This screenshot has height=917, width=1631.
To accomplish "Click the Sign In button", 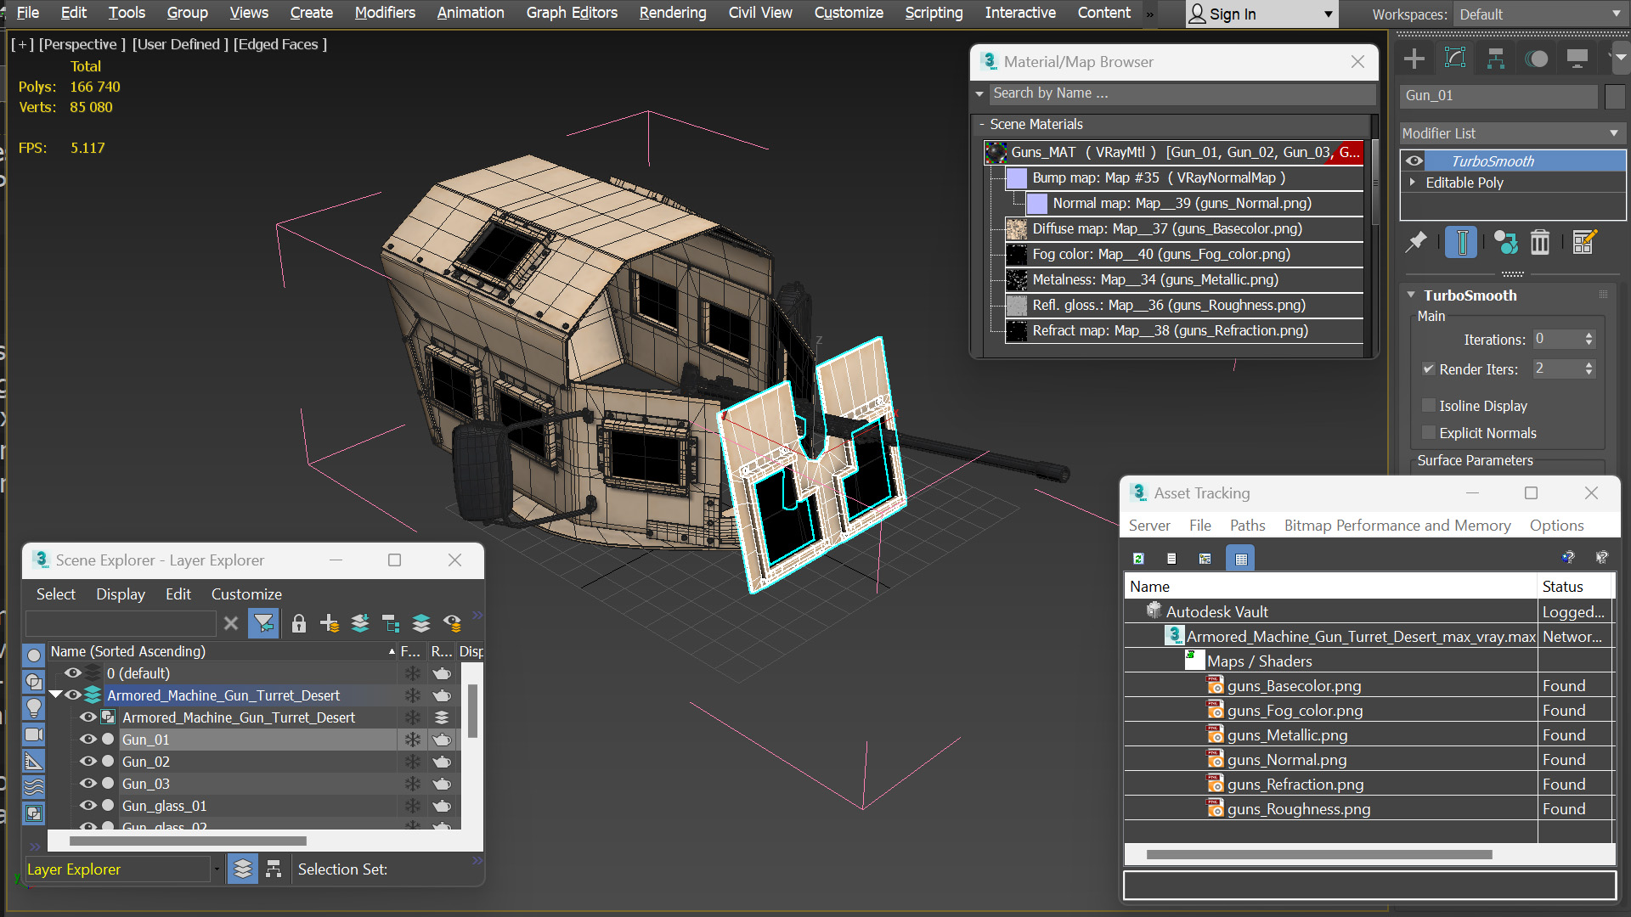I will pyautogui.click(x=1261, y=14).
